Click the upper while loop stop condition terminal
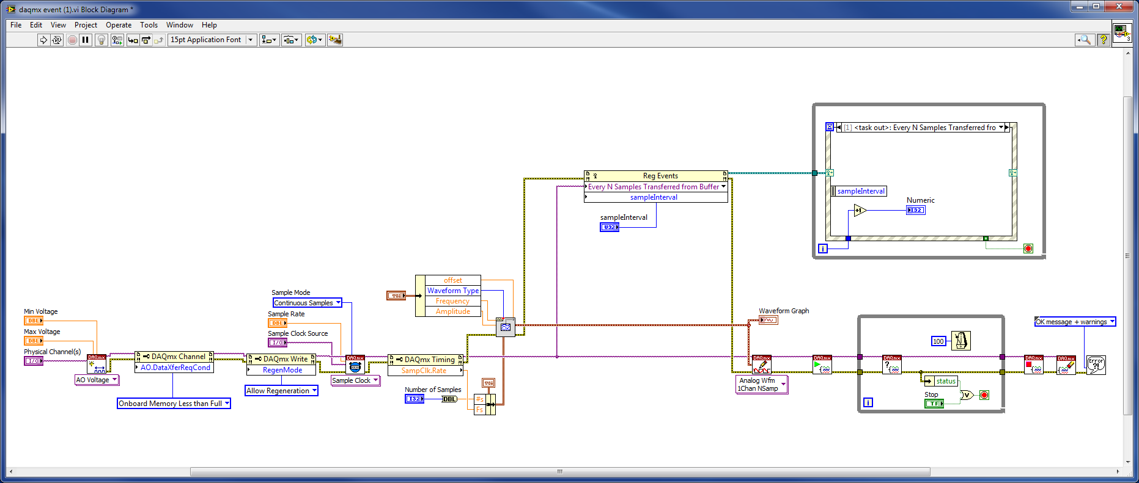This screenshot has width=1139, height=483. pos(1028,249)
